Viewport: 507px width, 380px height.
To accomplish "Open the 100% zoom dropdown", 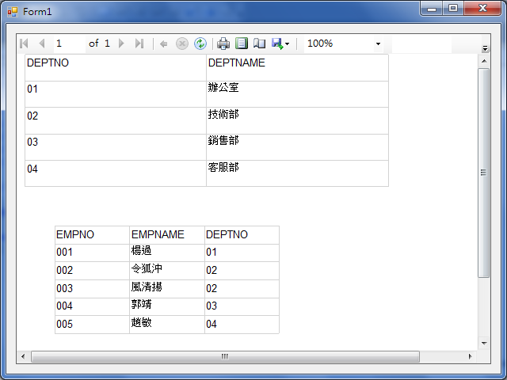I will [x=343, y=44].
